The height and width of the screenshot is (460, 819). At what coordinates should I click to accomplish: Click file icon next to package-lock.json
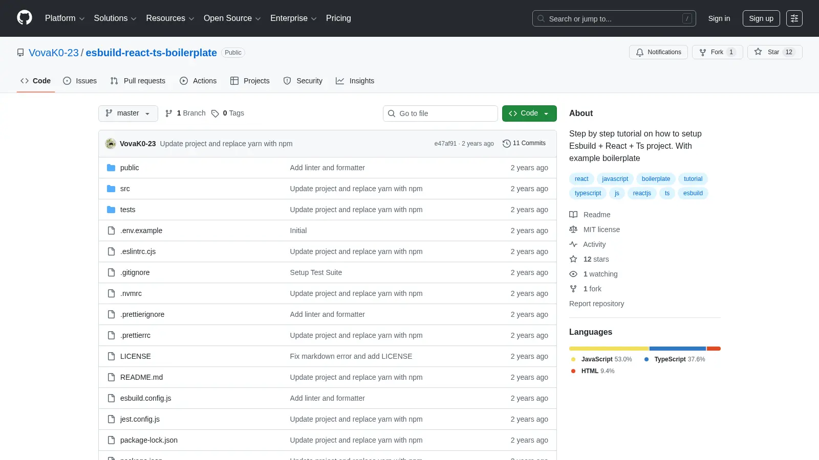[x=111, y=440]
